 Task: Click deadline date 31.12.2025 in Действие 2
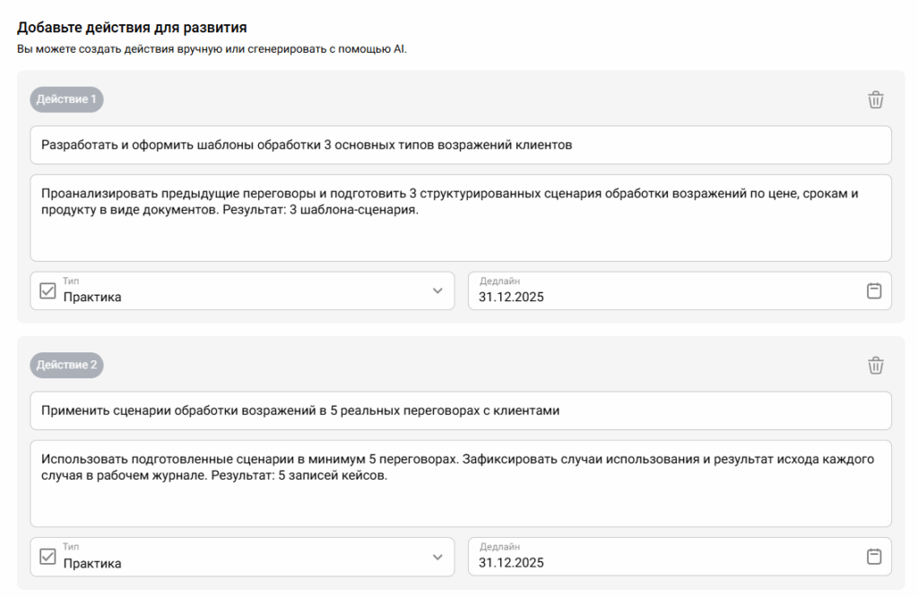tap(511, 563)
